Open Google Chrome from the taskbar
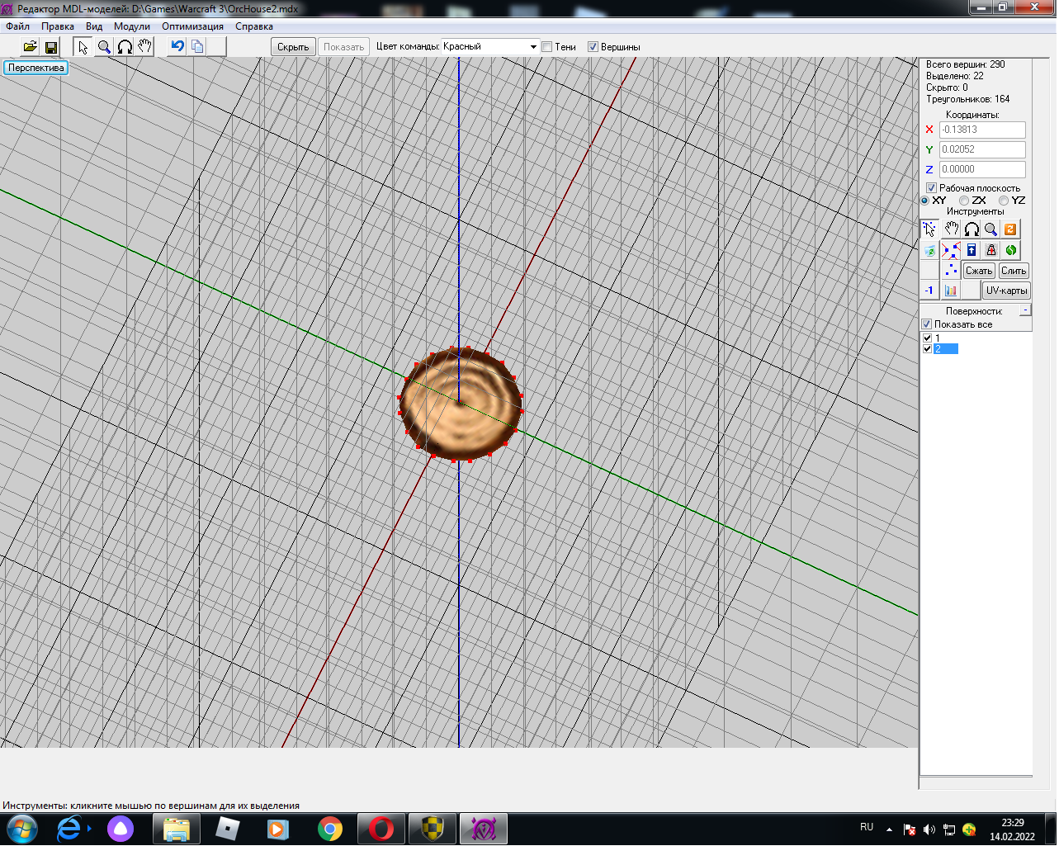The image size is (1059, 846). [x=330, y=829]
